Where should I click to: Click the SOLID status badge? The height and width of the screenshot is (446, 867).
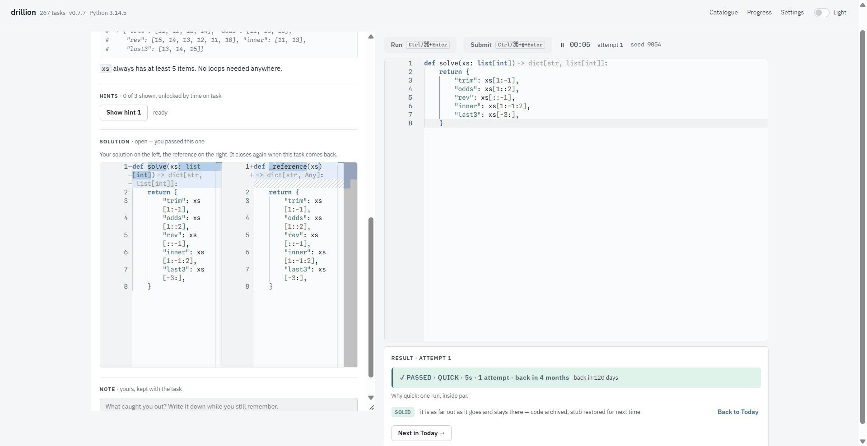pyautogui.click(x=403, y=412)
